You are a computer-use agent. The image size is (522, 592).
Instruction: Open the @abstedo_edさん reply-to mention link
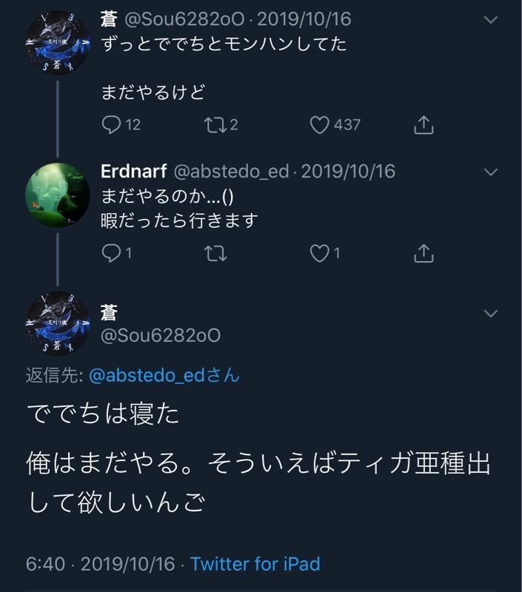tap(164, 375)
